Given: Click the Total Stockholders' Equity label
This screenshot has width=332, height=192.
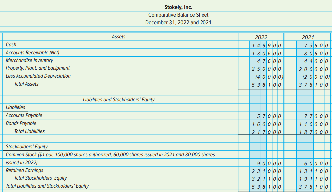Looking at the screenshot, I should click(41, 178).
